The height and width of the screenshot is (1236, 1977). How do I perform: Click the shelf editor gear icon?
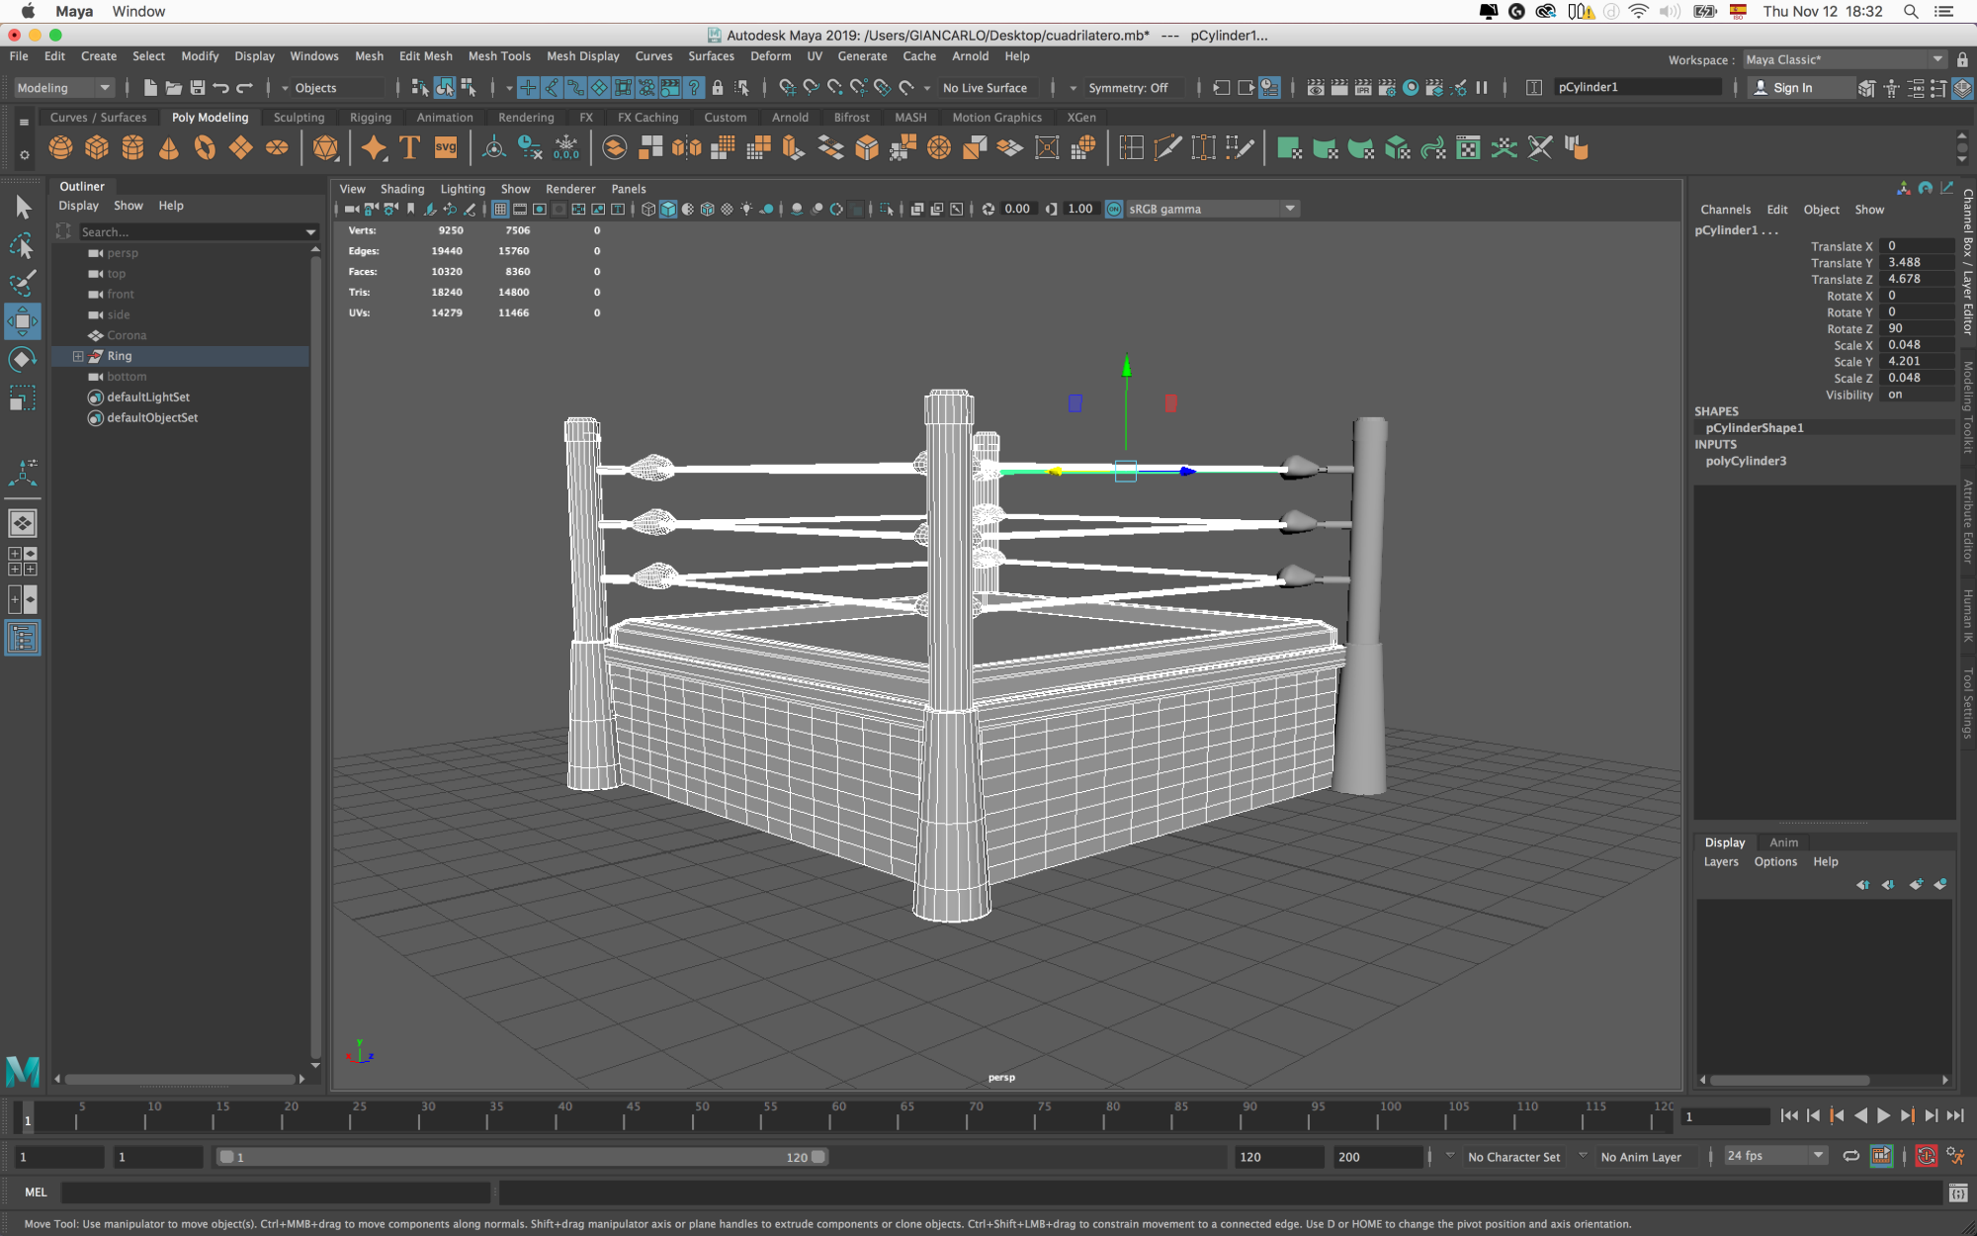click(x=24, y=155)
